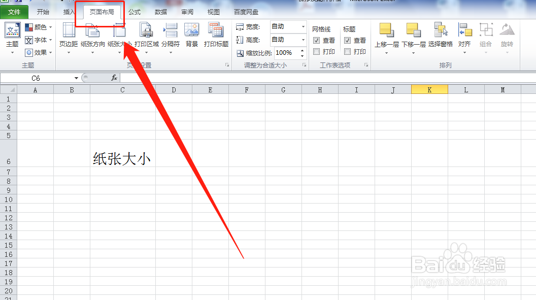Click Send Backward (下移一层) icon

413,30
